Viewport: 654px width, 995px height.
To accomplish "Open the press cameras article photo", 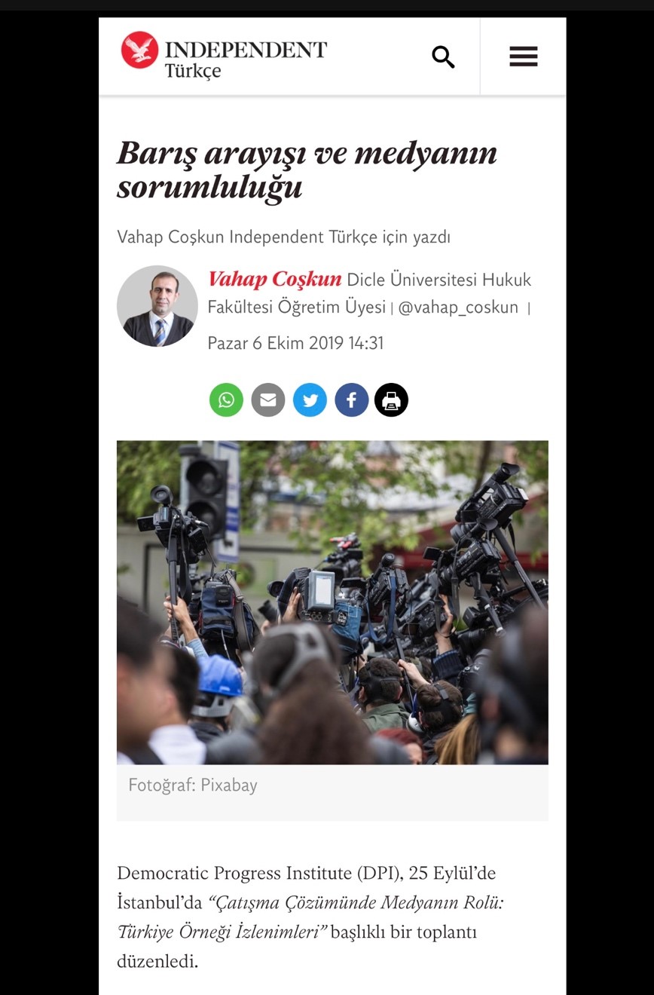I will [332, 602].
